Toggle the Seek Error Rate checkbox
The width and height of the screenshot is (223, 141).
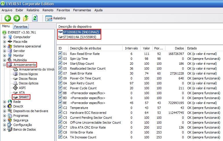[x=60, y=73]
